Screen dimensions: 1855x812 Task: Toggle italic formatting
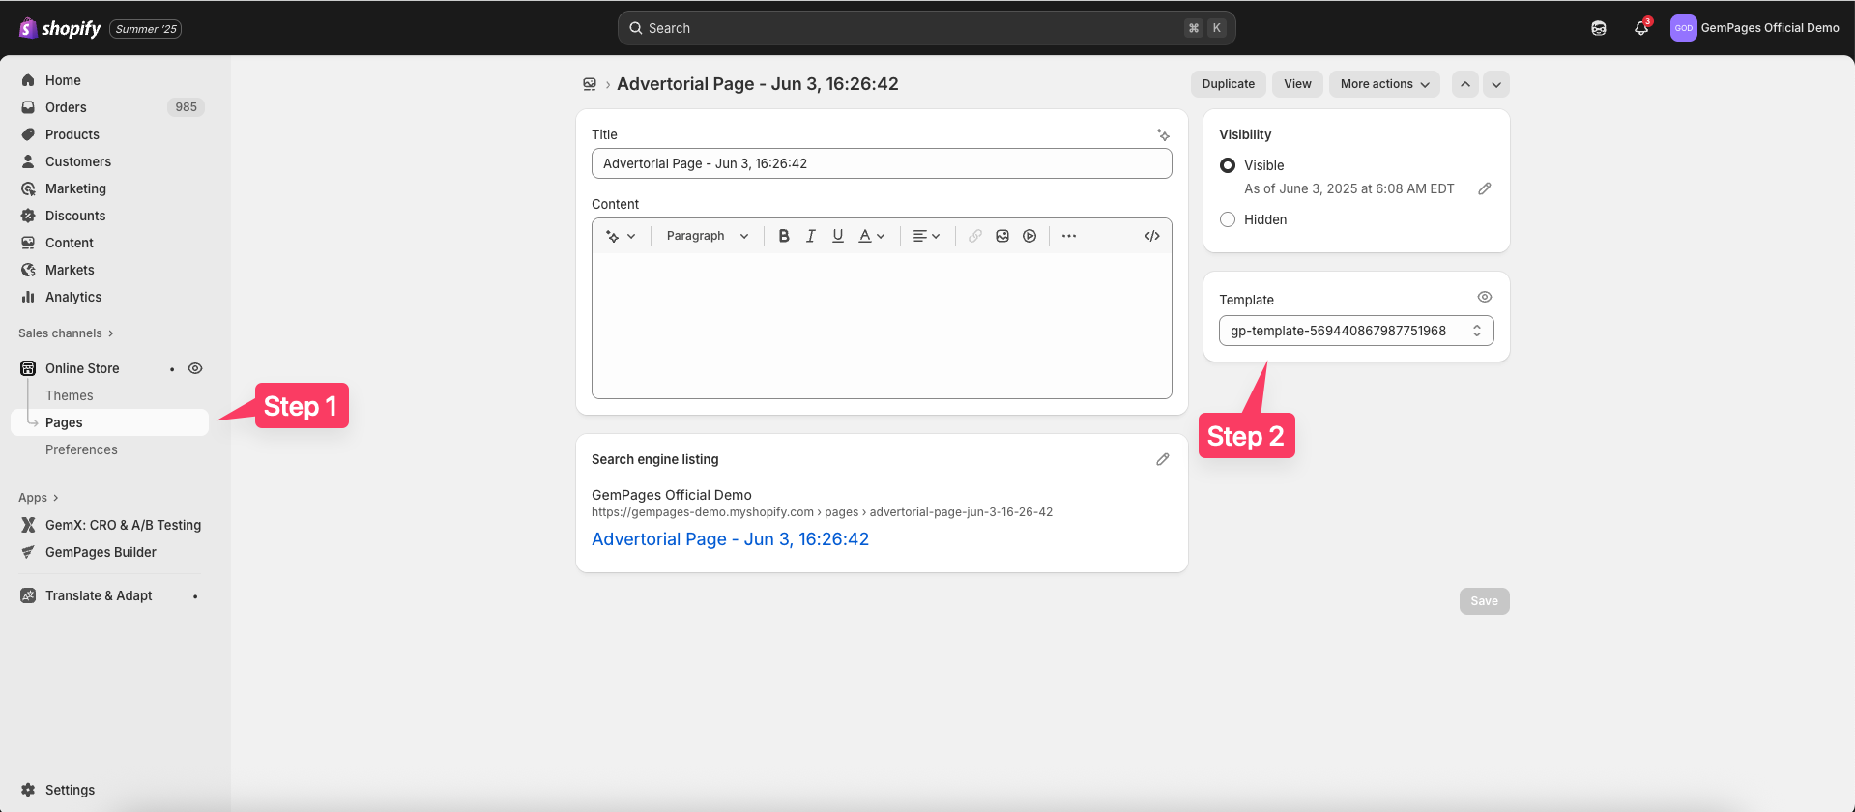point(811,236)
